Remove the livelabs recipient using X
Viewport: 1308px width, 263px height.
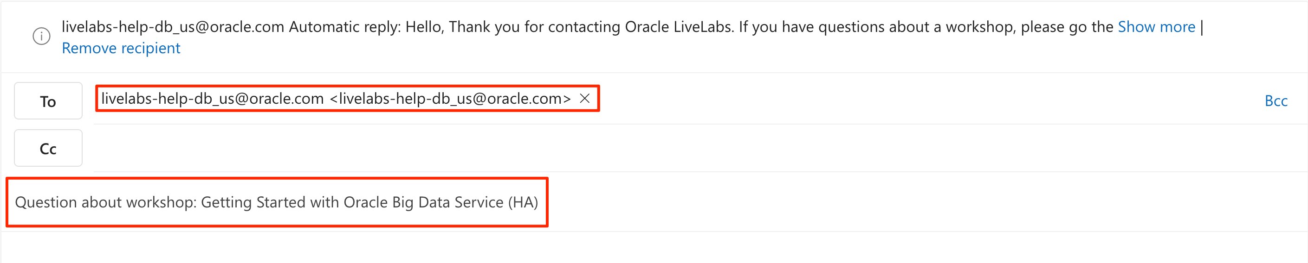(584, 98)
